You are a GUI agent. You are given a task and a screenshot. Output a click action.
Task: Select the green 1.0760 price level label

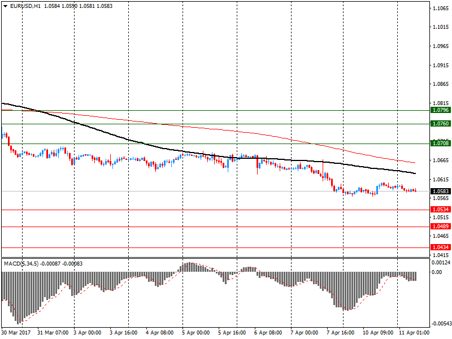point(440,124)
